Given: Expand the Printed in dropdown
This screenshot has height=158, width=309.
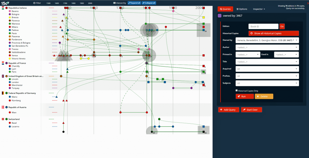Looking at the screenshot, I should point(248,55).
